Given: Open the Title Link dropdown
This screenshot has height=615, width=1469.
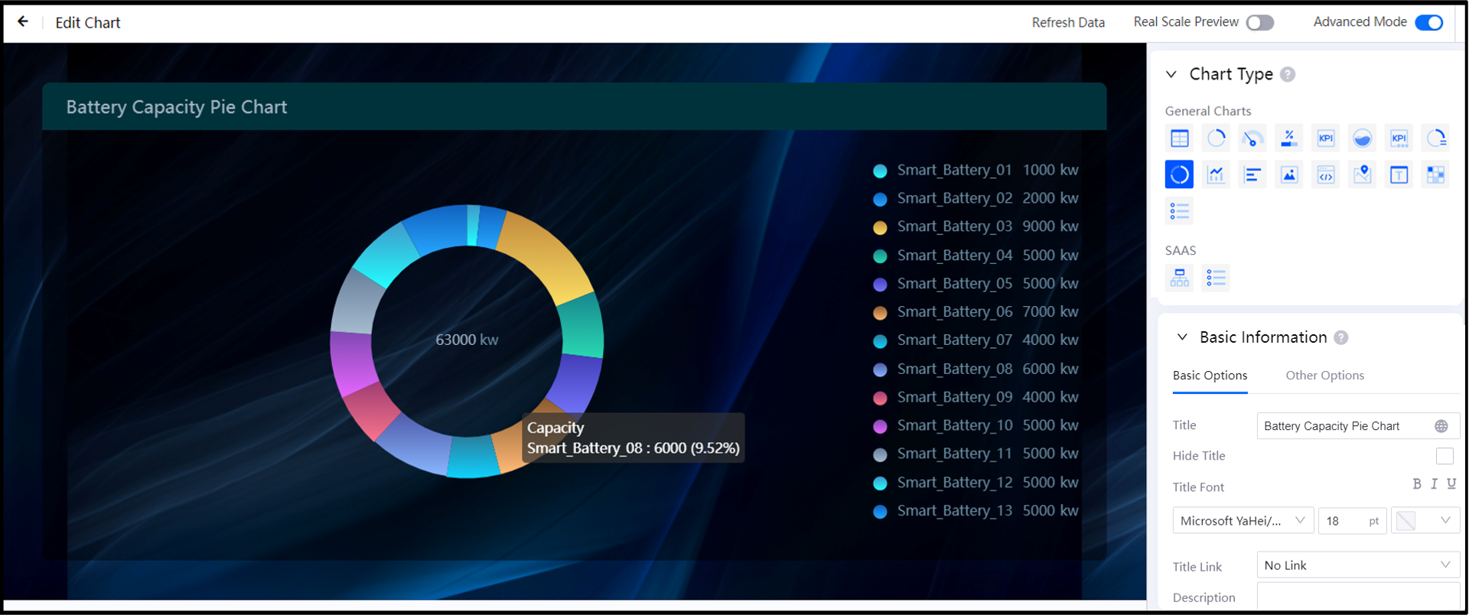Looking at the screenshot, I should [x=1357, y=565].
